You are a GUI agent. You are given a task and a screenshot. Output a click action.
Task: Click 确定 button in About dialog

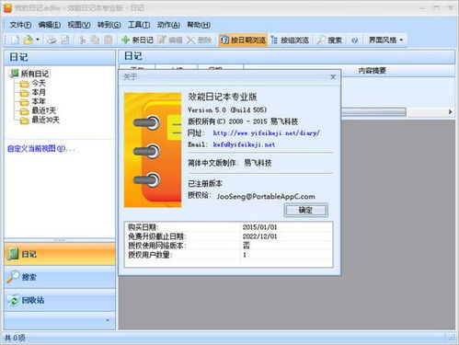pos(305,210)
